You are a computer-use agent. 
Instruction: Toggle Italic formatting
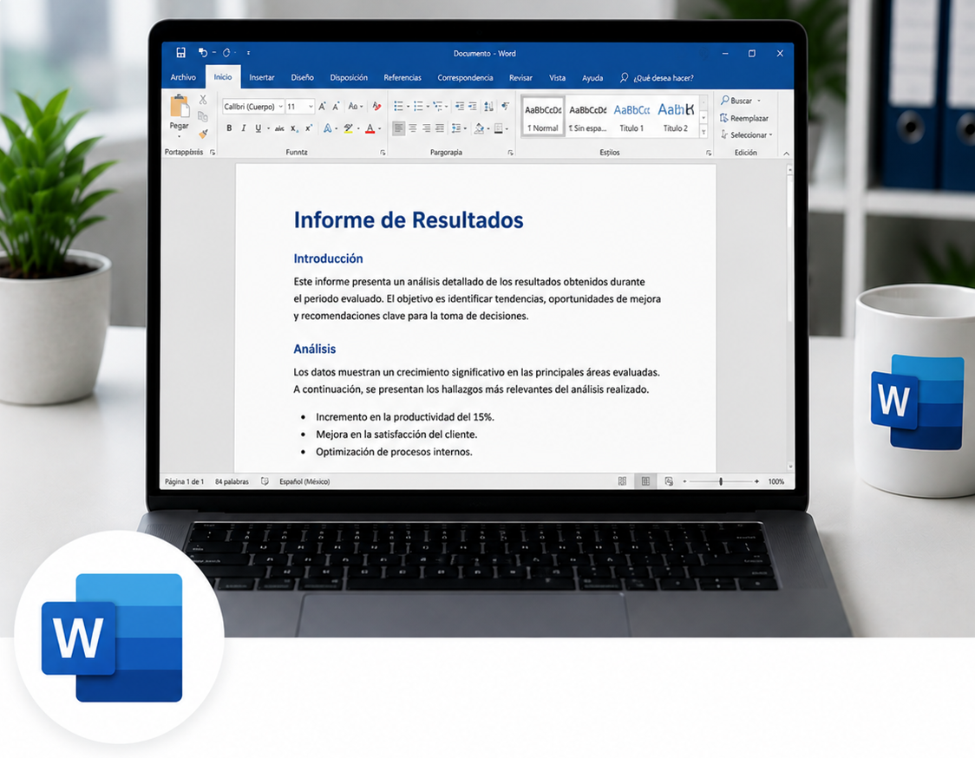pos(243,128)
